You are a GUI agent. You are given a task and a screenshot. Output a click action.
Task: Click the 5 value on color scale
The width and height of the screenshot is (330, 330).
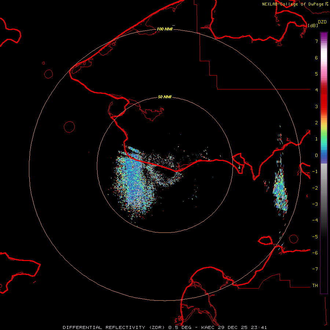316,74
